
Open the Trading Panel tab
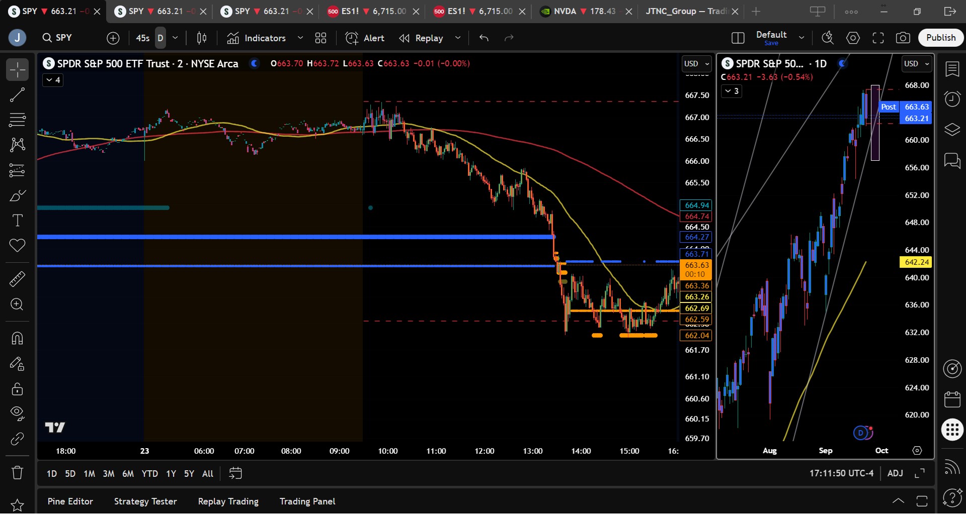(x=307, y=501)
